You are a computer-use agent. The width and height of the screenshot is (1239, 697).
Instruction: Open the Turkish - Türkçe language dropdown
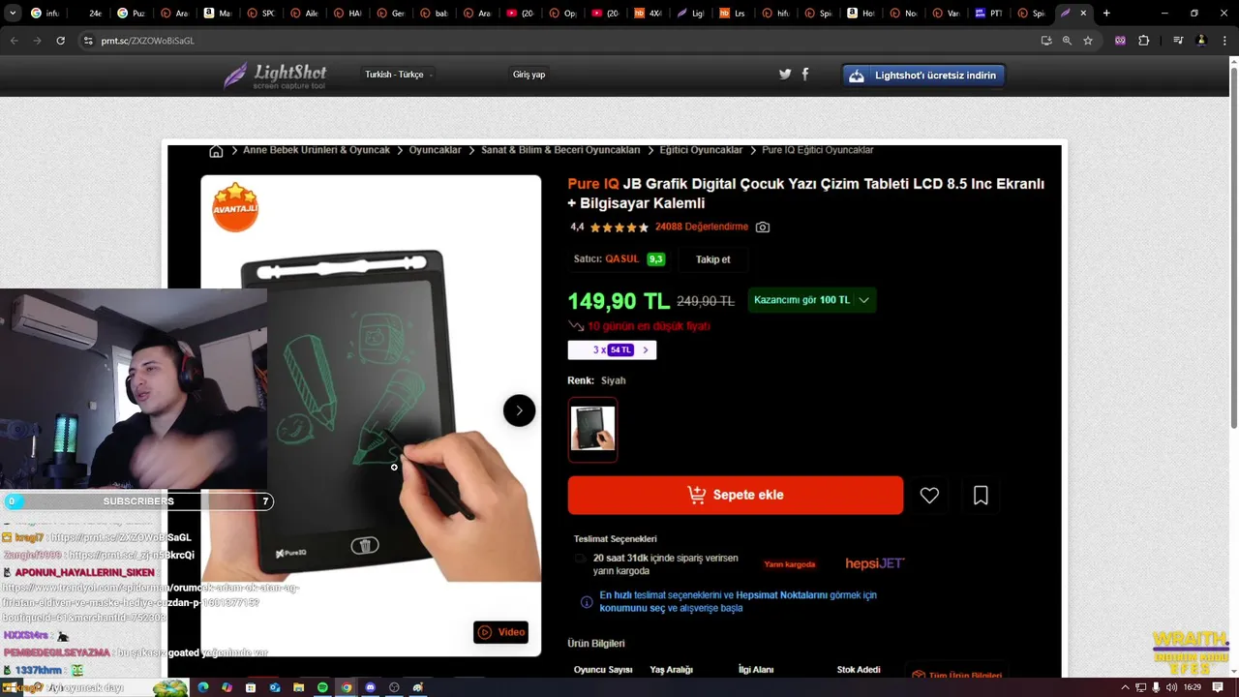point(398,75)
